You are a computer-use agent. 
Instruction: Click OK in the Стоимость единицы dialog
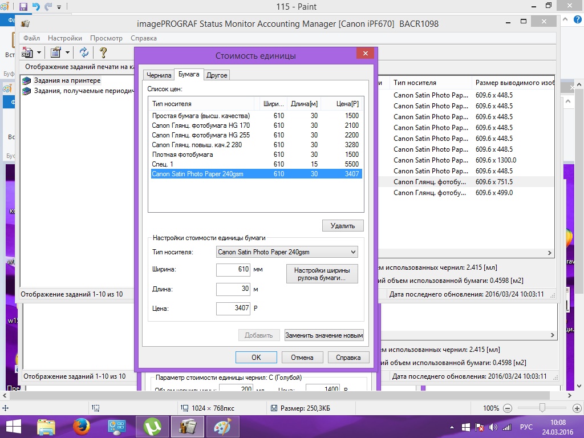point(256,358)
